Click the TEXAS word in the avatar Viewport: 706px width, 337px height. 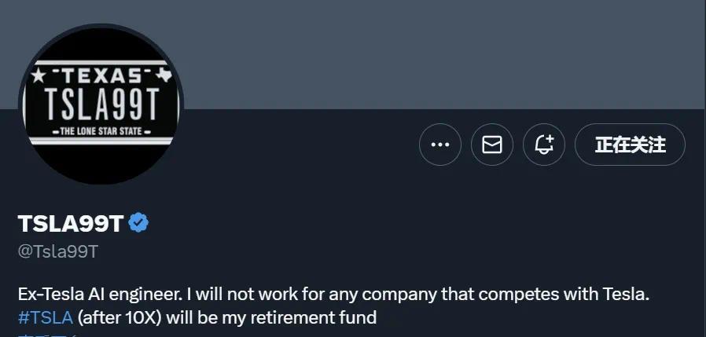101,76
